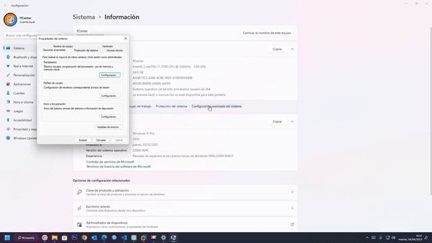
Task: Open Visual Studio Code from the taskbar
Action: (124, 238)
